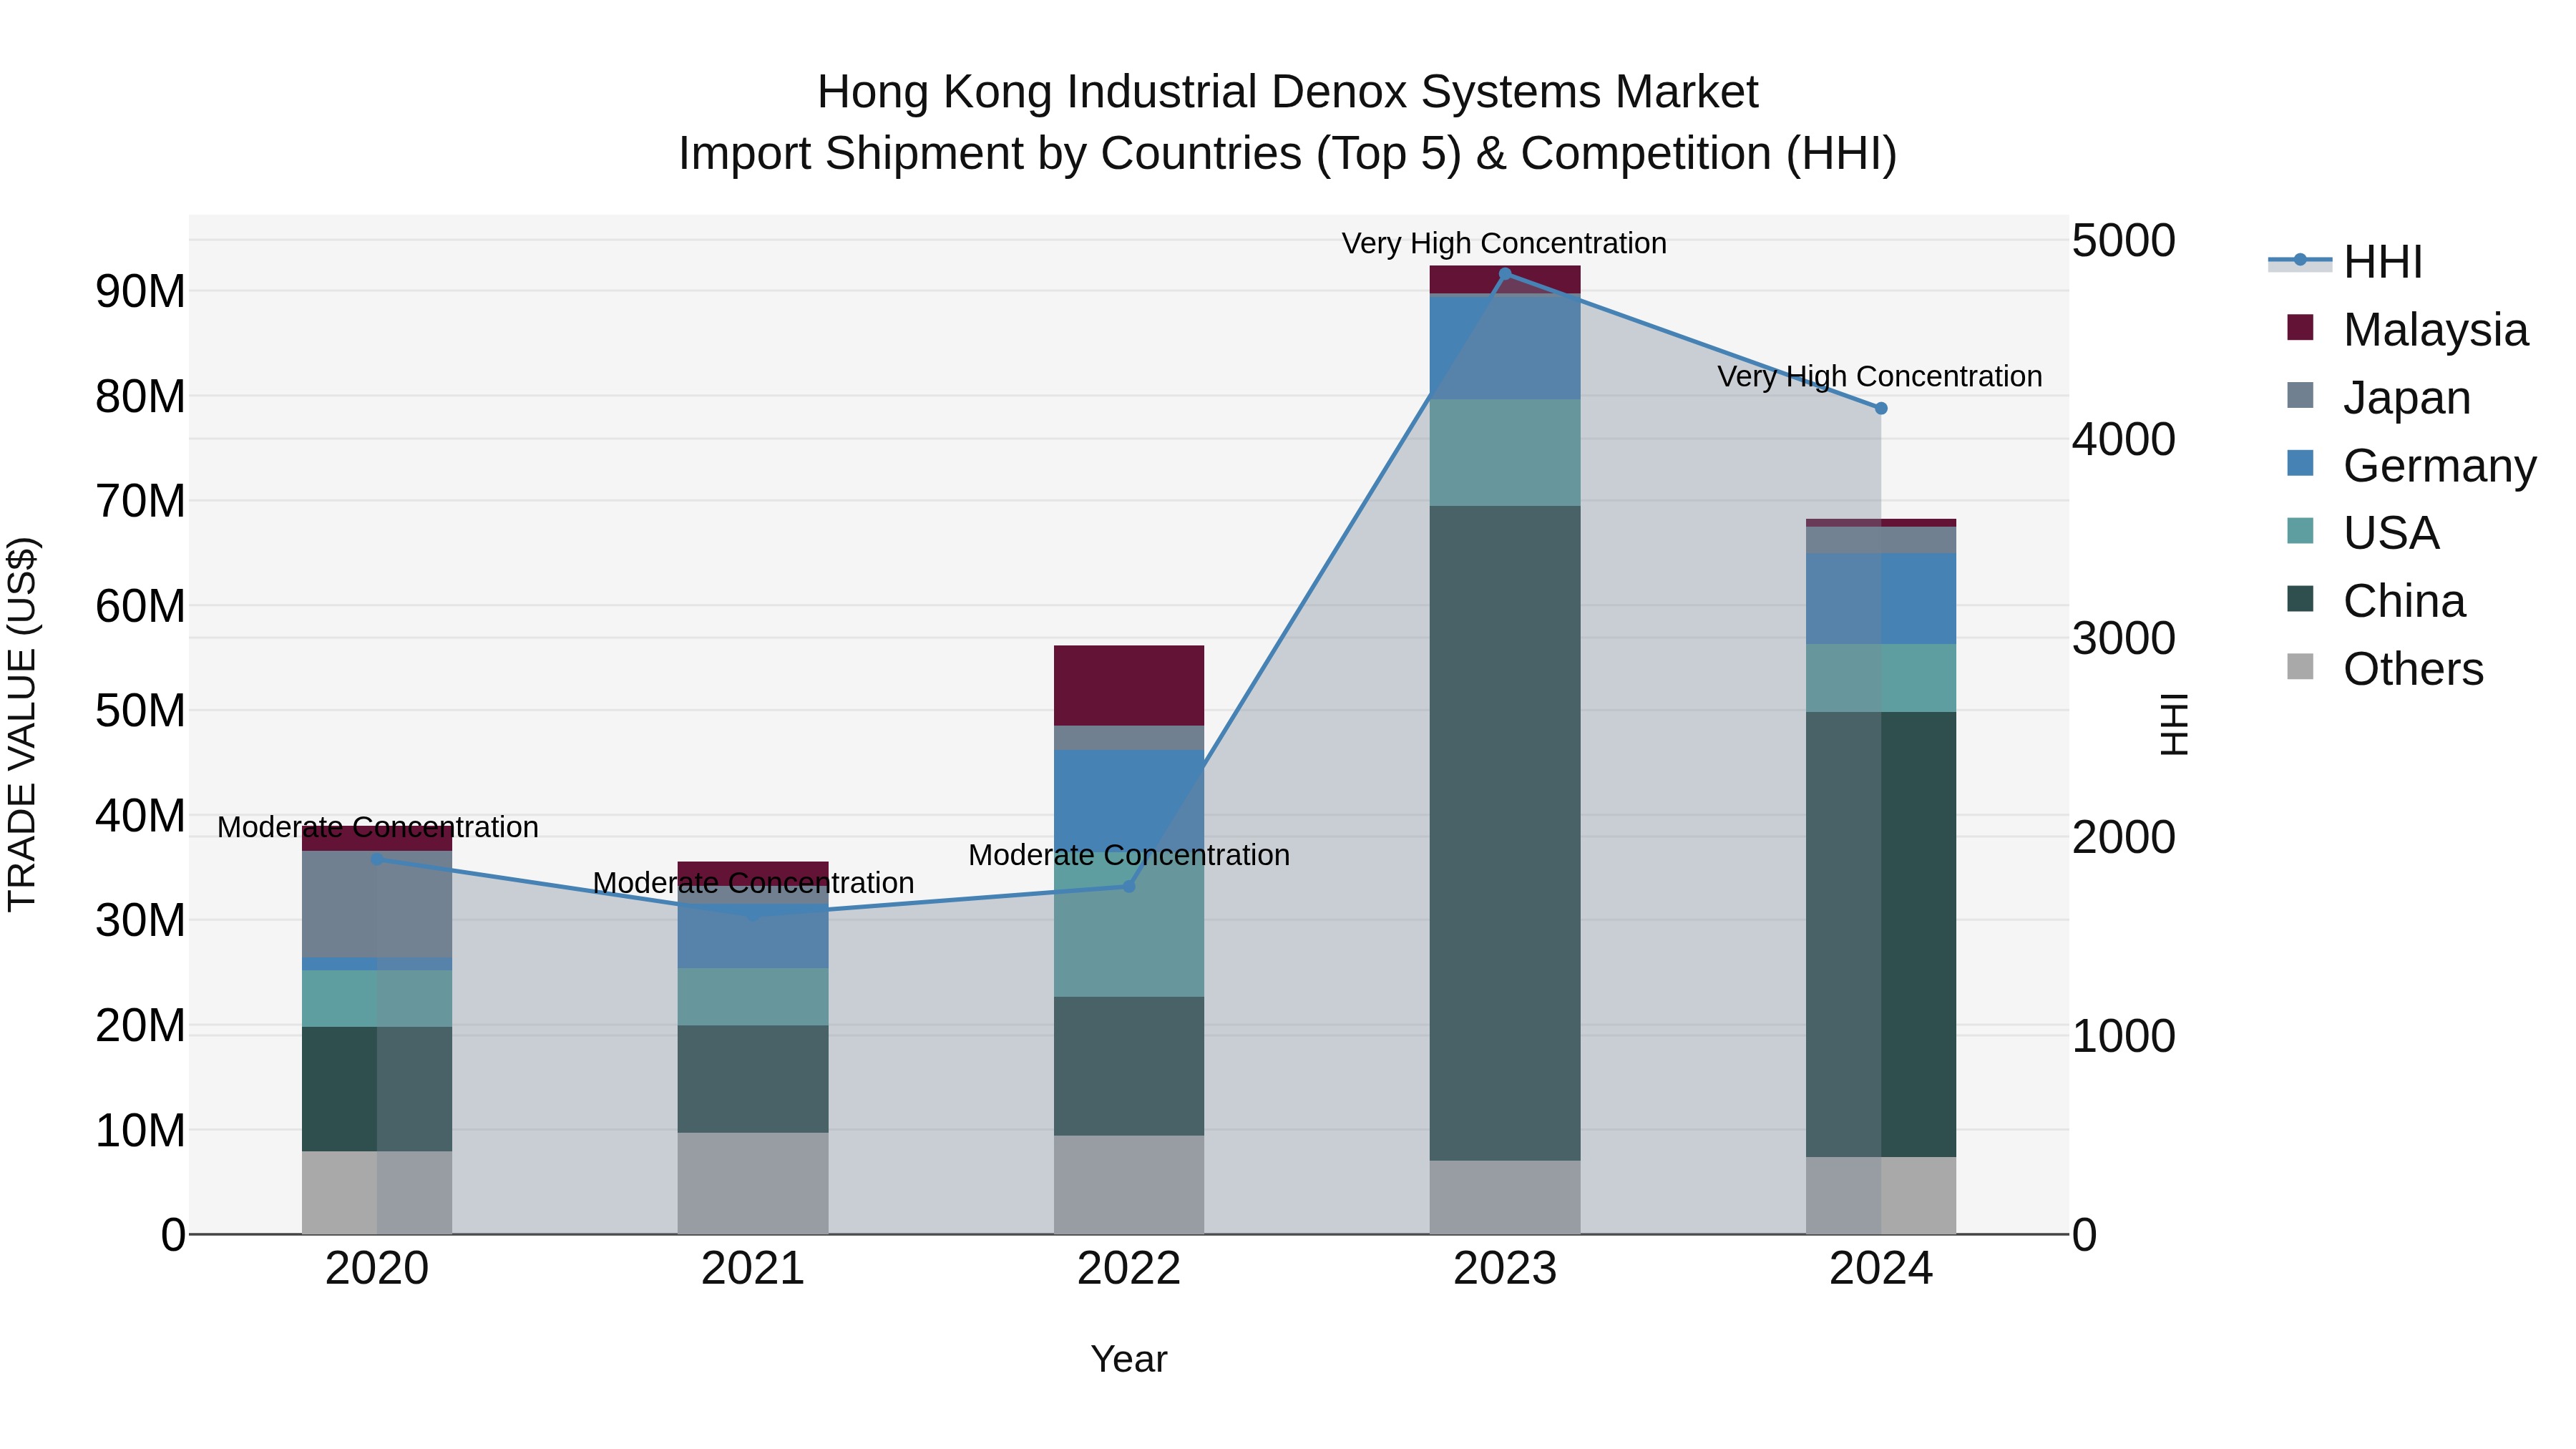Click the 'Moderate Concentration' label above 2020

coord(378,827)
